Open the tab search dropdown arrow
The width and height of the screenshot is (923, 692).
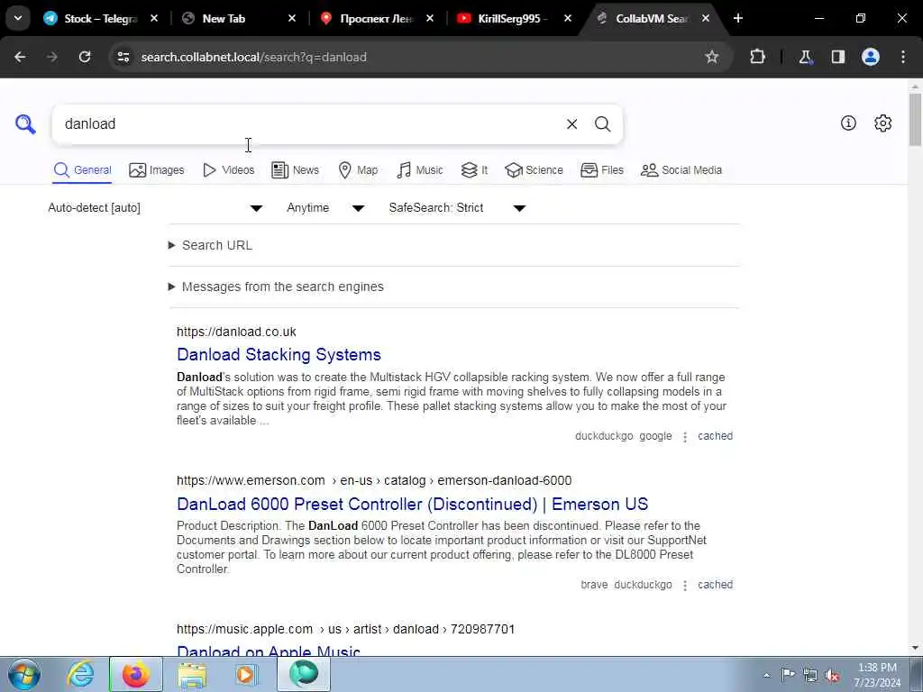[x=18, y=18]
